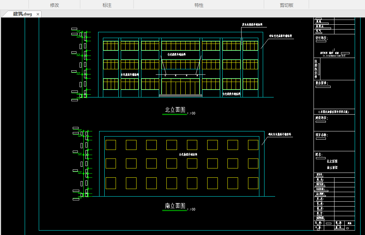365x235 pixels.
Task: Select the 日期: label at title block bottom
Action: pyautogui.click(x=318, y=227)
